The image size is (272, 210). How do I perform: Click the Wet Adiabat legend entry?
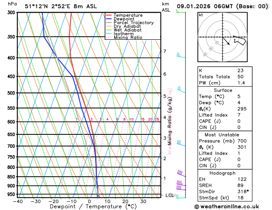127,30
